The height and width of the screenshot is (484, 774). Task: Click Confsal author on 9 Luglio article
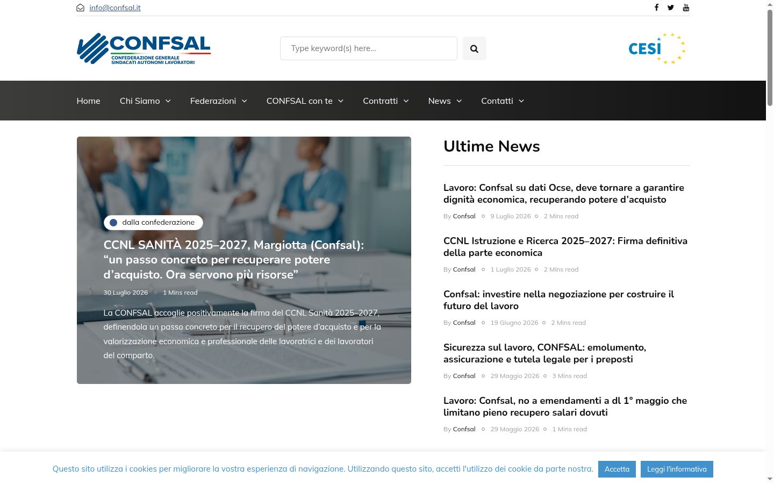pyautogui.click(x=464, y=216)
